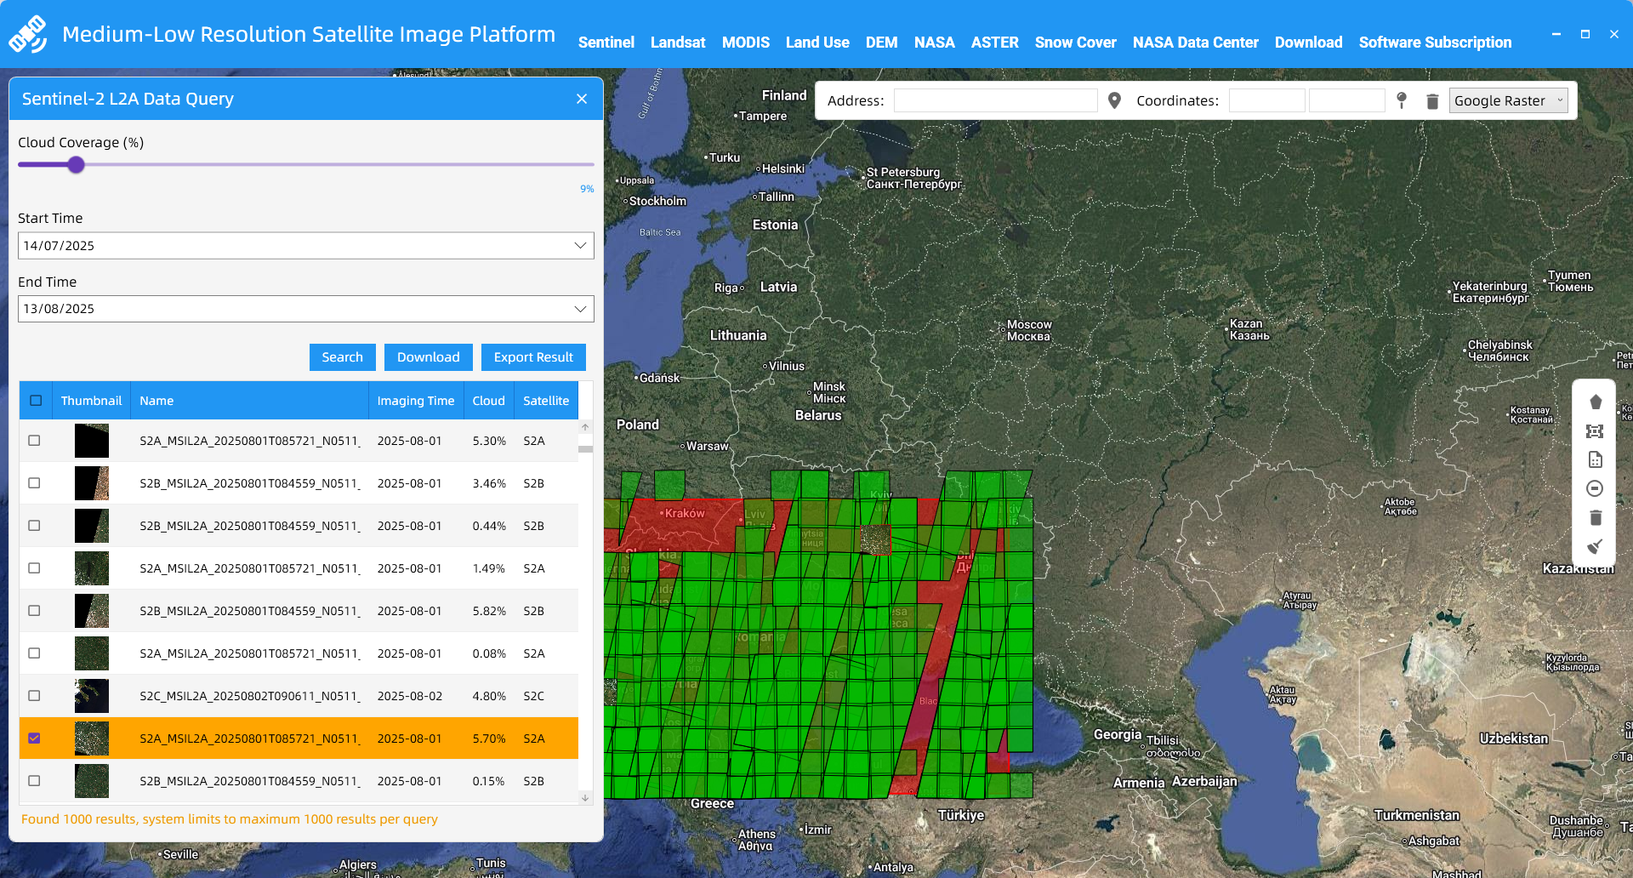Click the Thumbnail column header

pos(91,401)
